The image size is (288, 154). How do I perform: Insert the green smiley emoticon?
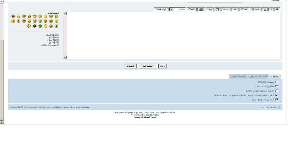tap(40, 26)
